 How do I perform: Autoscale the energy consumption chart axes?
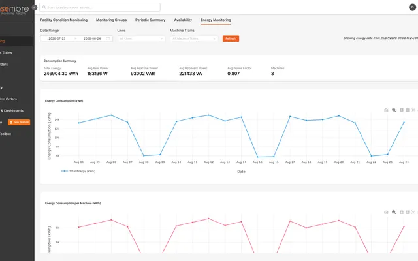pos(413,110)
